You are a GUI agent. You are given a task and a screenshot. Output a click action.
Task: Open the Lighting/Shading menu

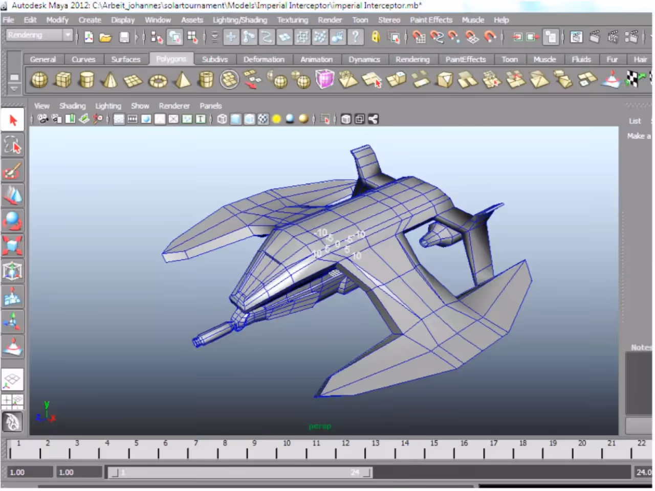240,20
